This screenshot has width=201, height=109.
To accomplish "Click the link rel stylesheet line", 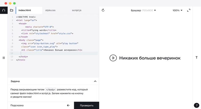I will [x=47, y=34].
